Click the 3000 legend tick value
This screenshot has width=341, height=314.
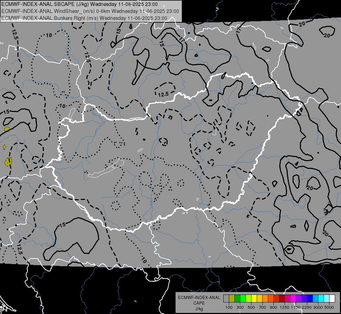[318, 307]
